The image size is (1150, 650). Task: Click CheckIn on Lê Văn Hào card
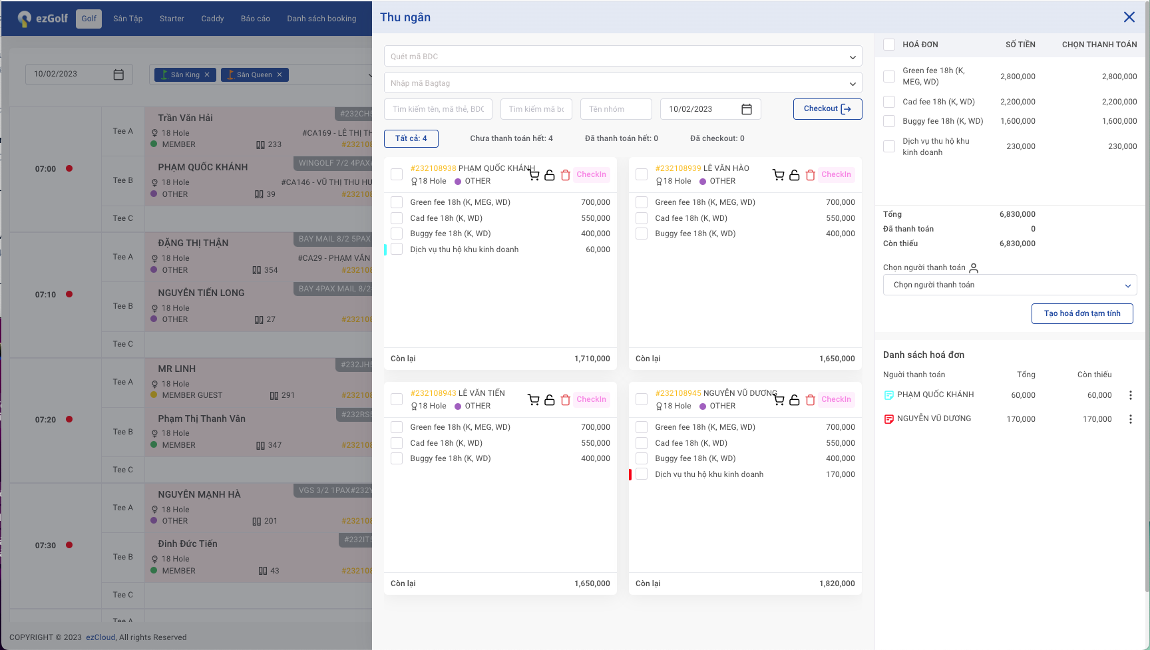tap(837, 174)
